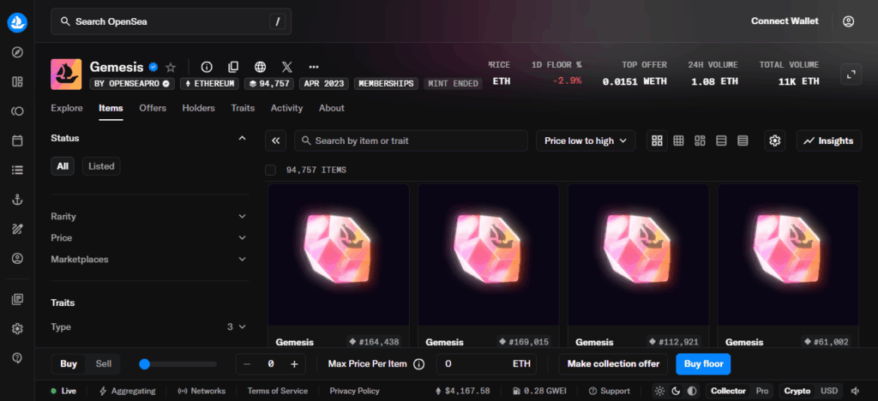Screen dimensions: 878x401
Task: Show info for Max Price Per Item
Action: [418, 364]
